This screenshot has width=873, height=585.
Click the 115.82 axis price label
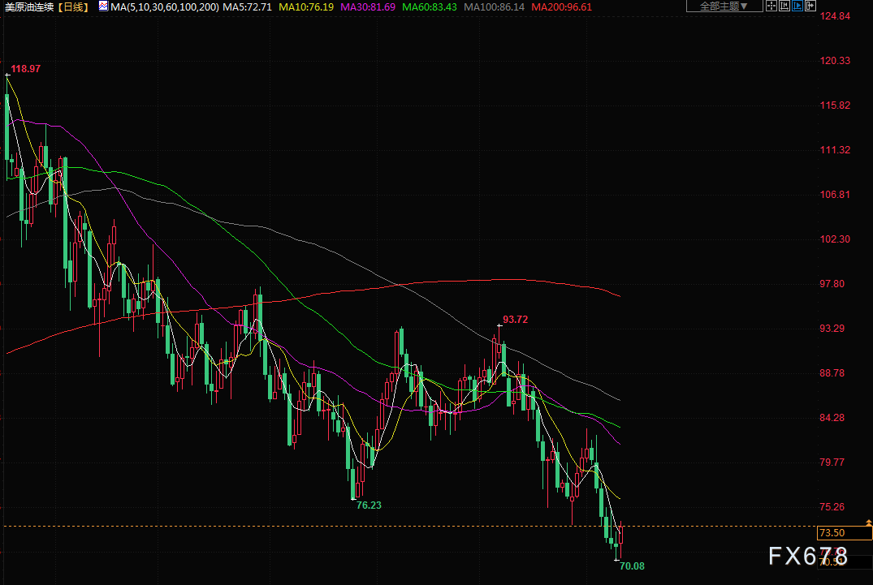(x=835, y=105)
